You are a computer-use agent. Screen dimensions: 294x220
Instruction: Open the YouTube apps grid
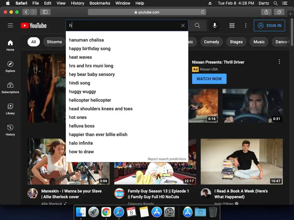click(x=232, y=25)
